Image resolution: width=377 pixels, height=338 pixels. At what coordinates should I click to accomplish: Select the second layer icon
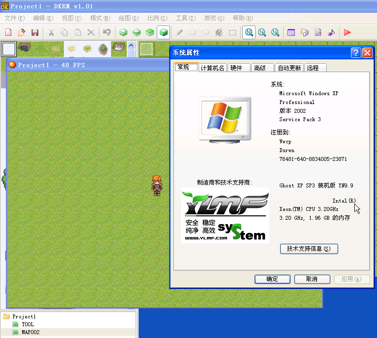coord(137,32)
